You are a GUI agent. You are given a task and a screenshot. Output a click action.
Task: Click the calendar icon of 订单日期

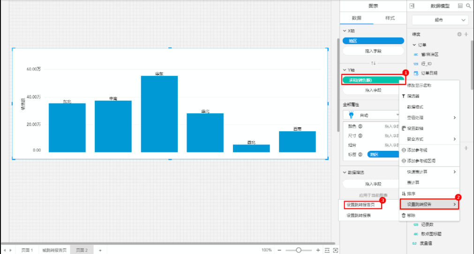point(416,73)
